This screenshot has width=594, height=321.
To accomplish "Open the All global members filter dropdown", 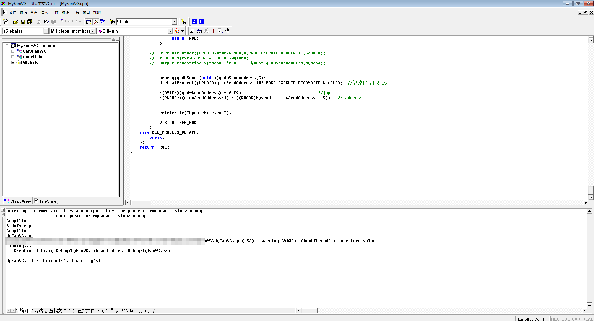I will 93,31.
